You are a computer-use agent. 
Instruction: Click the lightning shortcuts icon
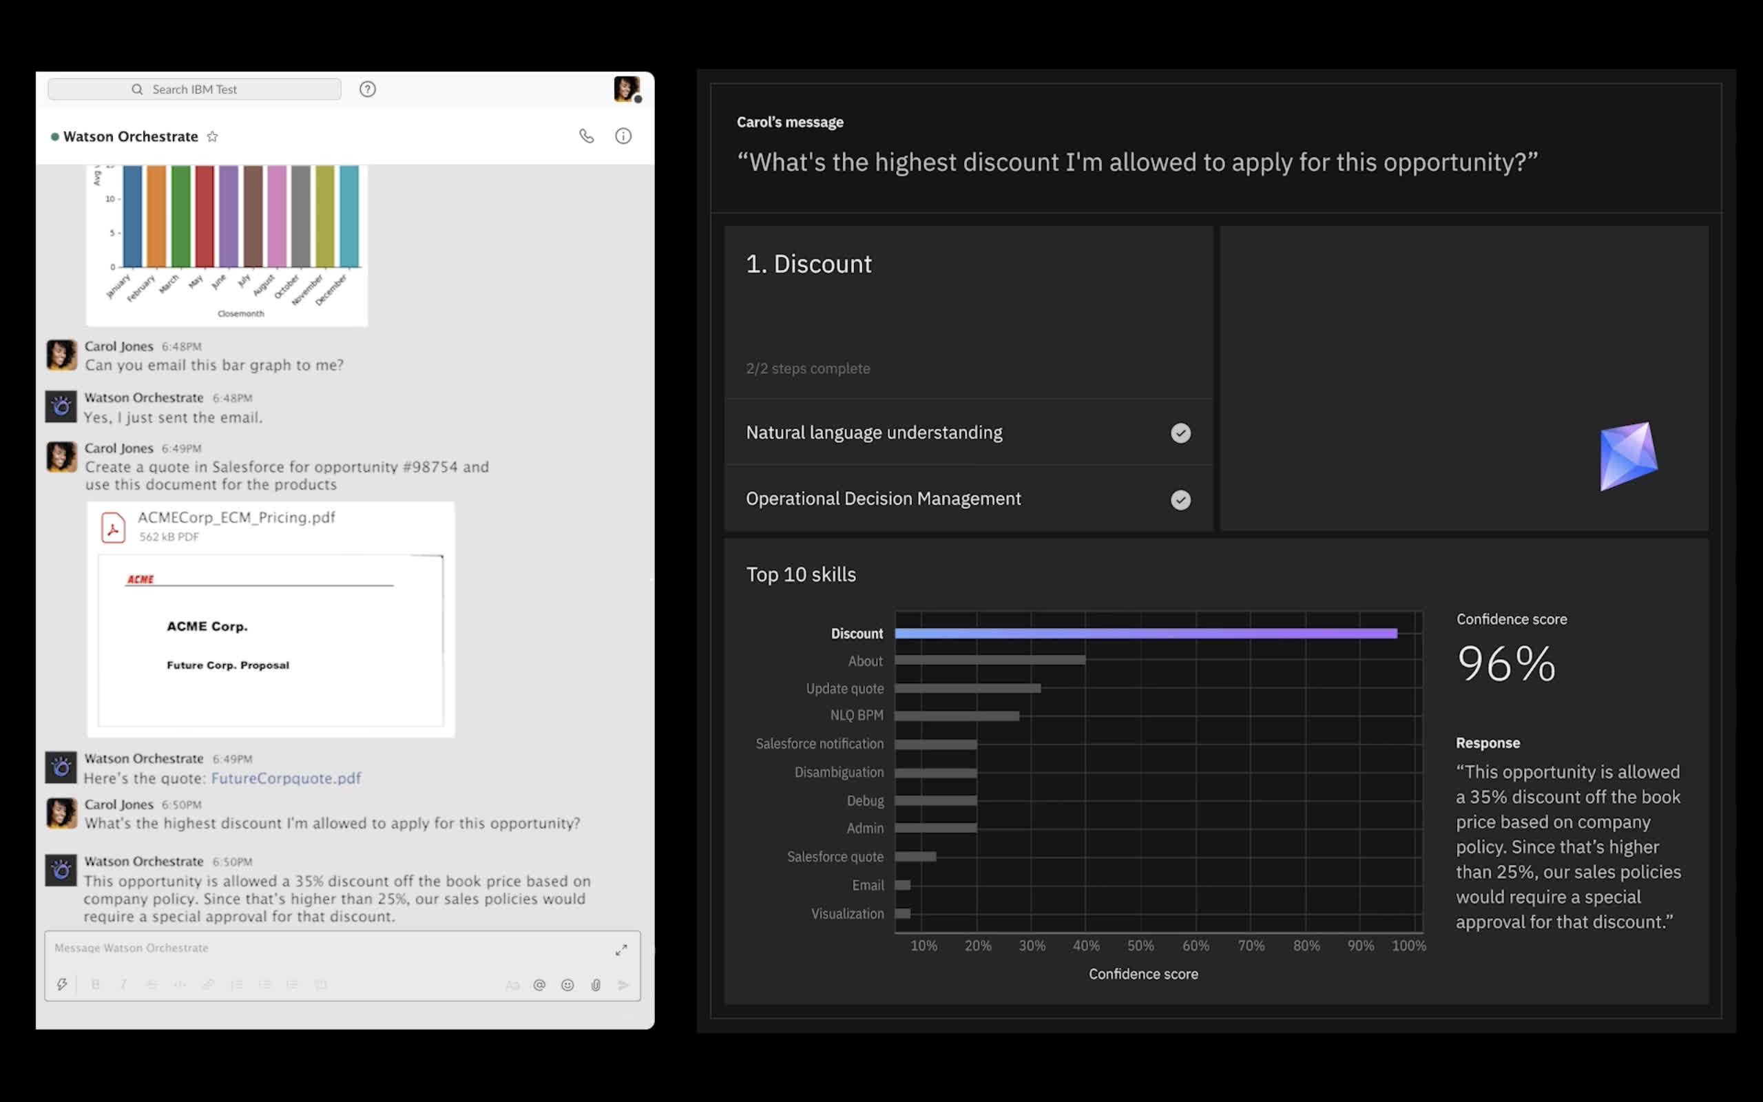(62, 985)
